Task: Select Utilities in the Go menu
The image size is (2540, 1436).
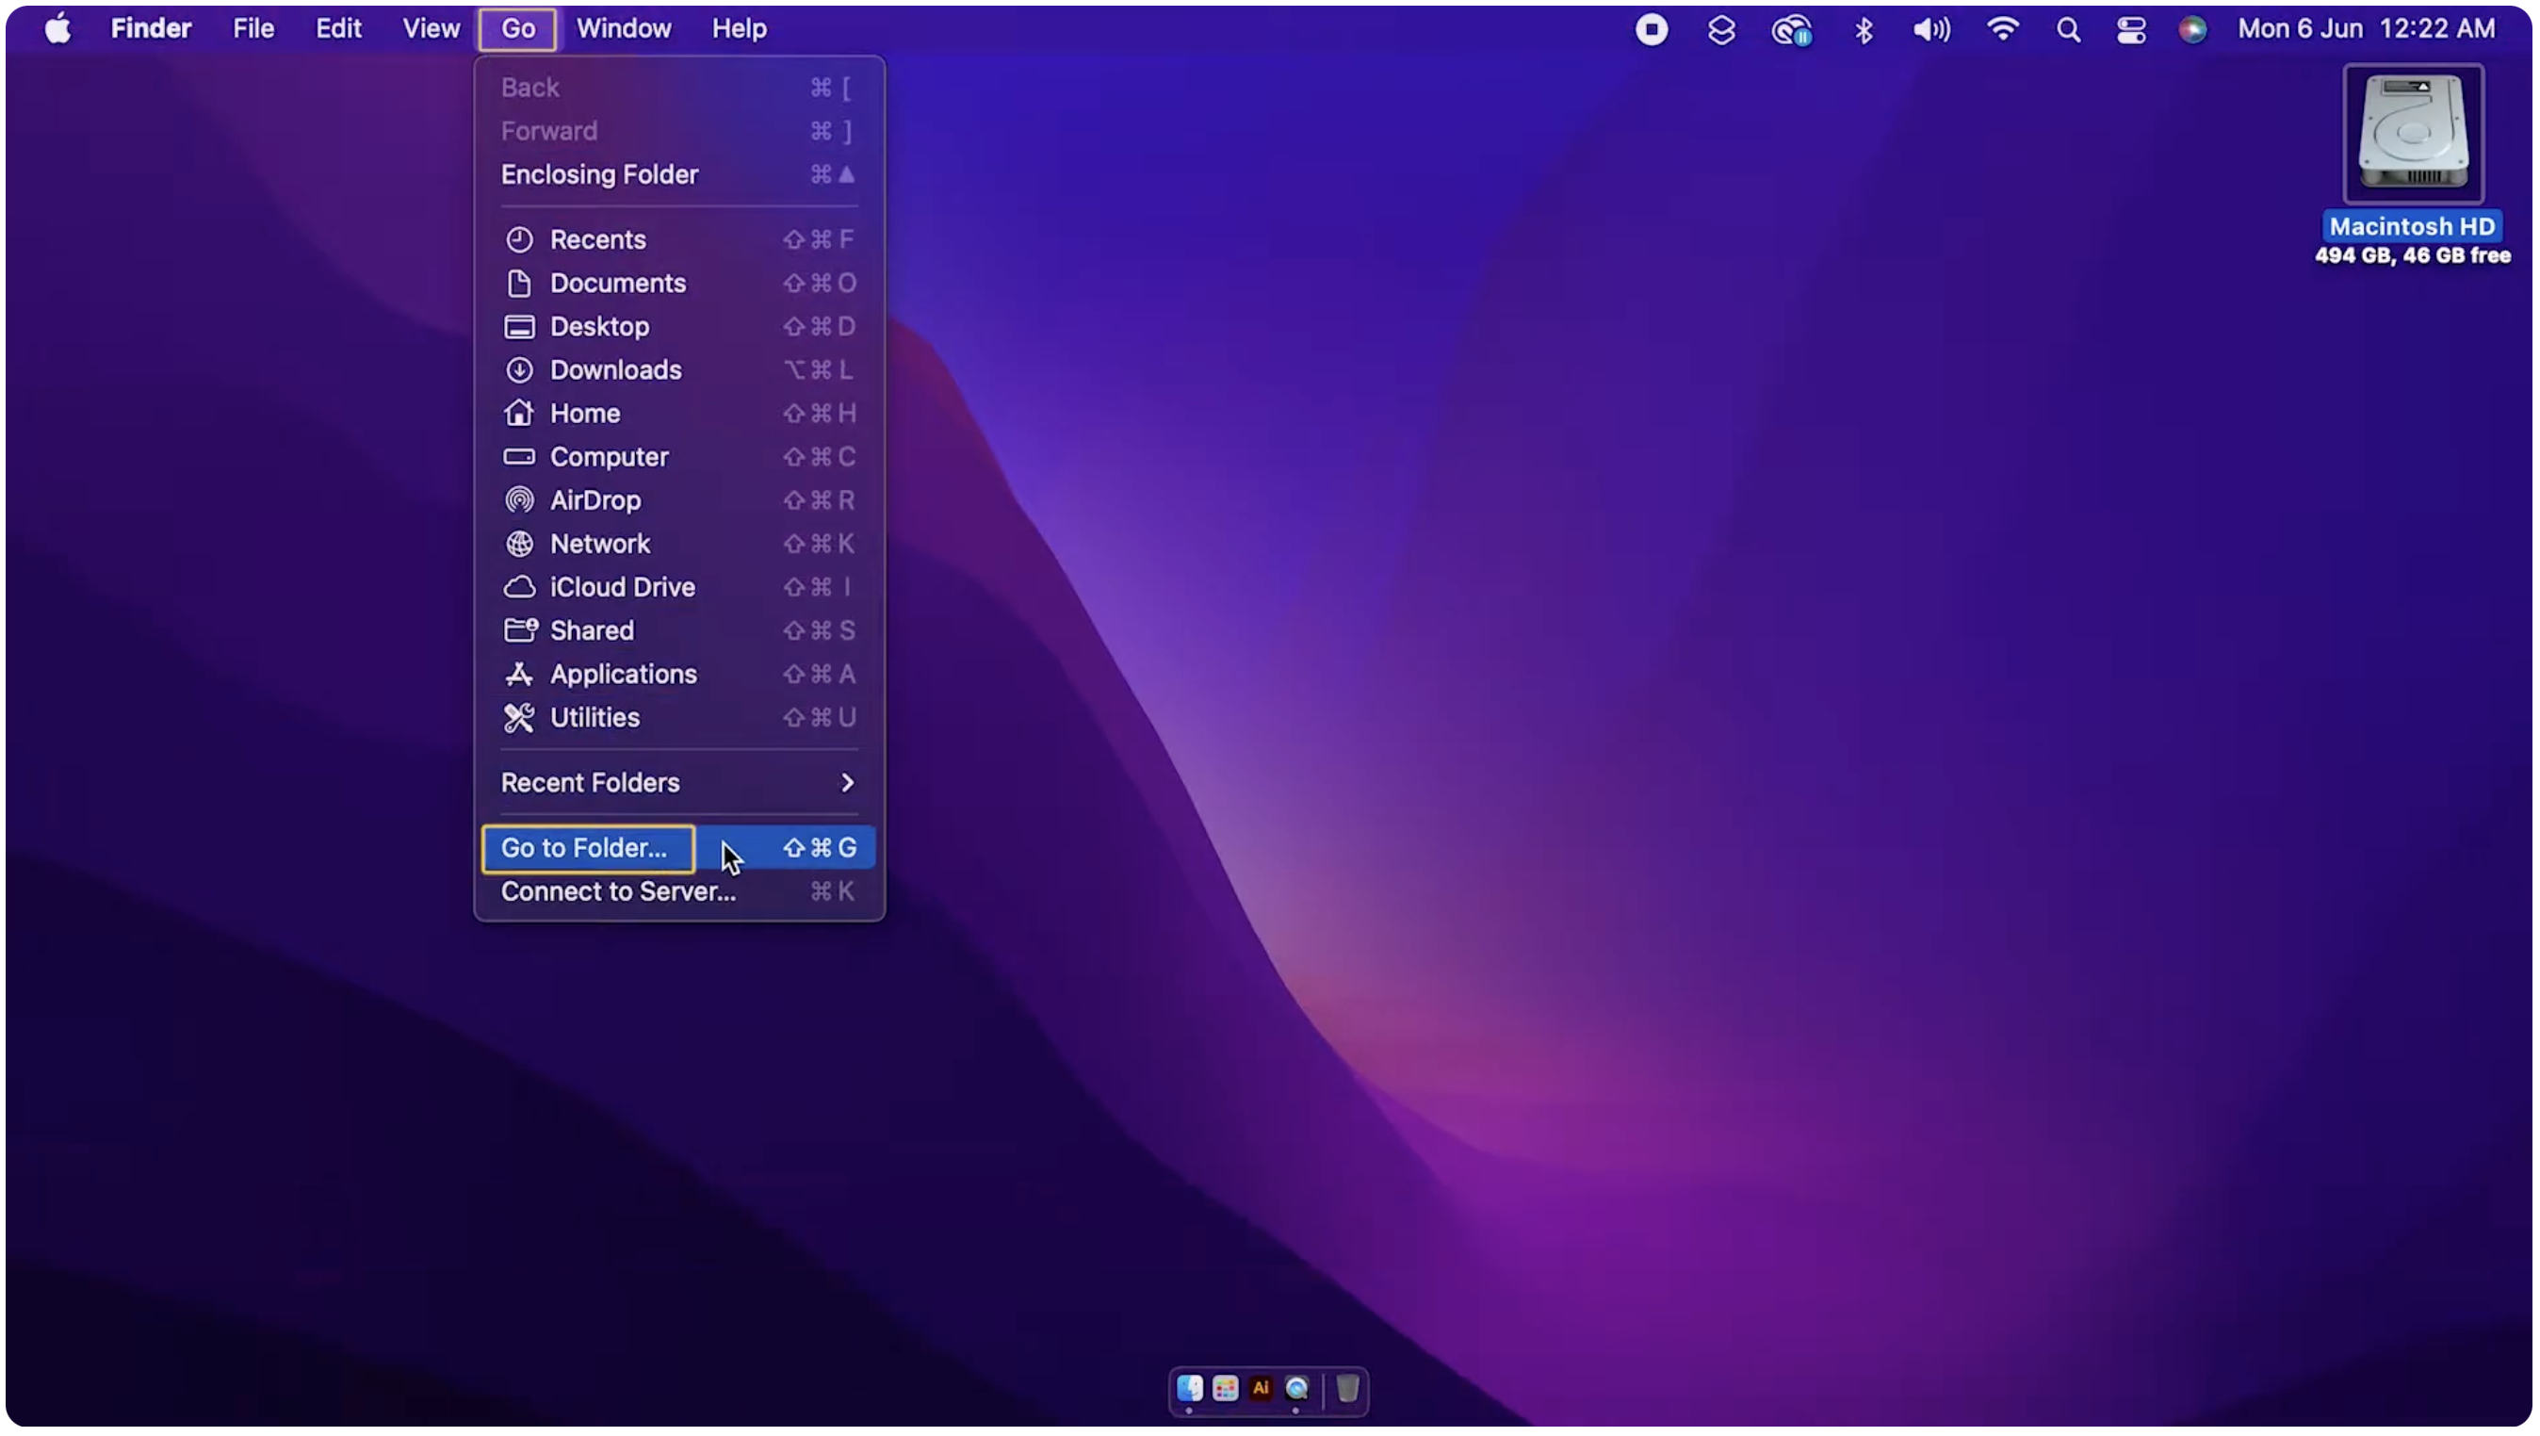Action: click(x=594, y=718)
